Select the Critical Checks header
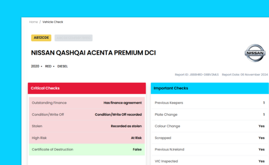This screenshot has width=269, height=165. [x=87, y=88]
